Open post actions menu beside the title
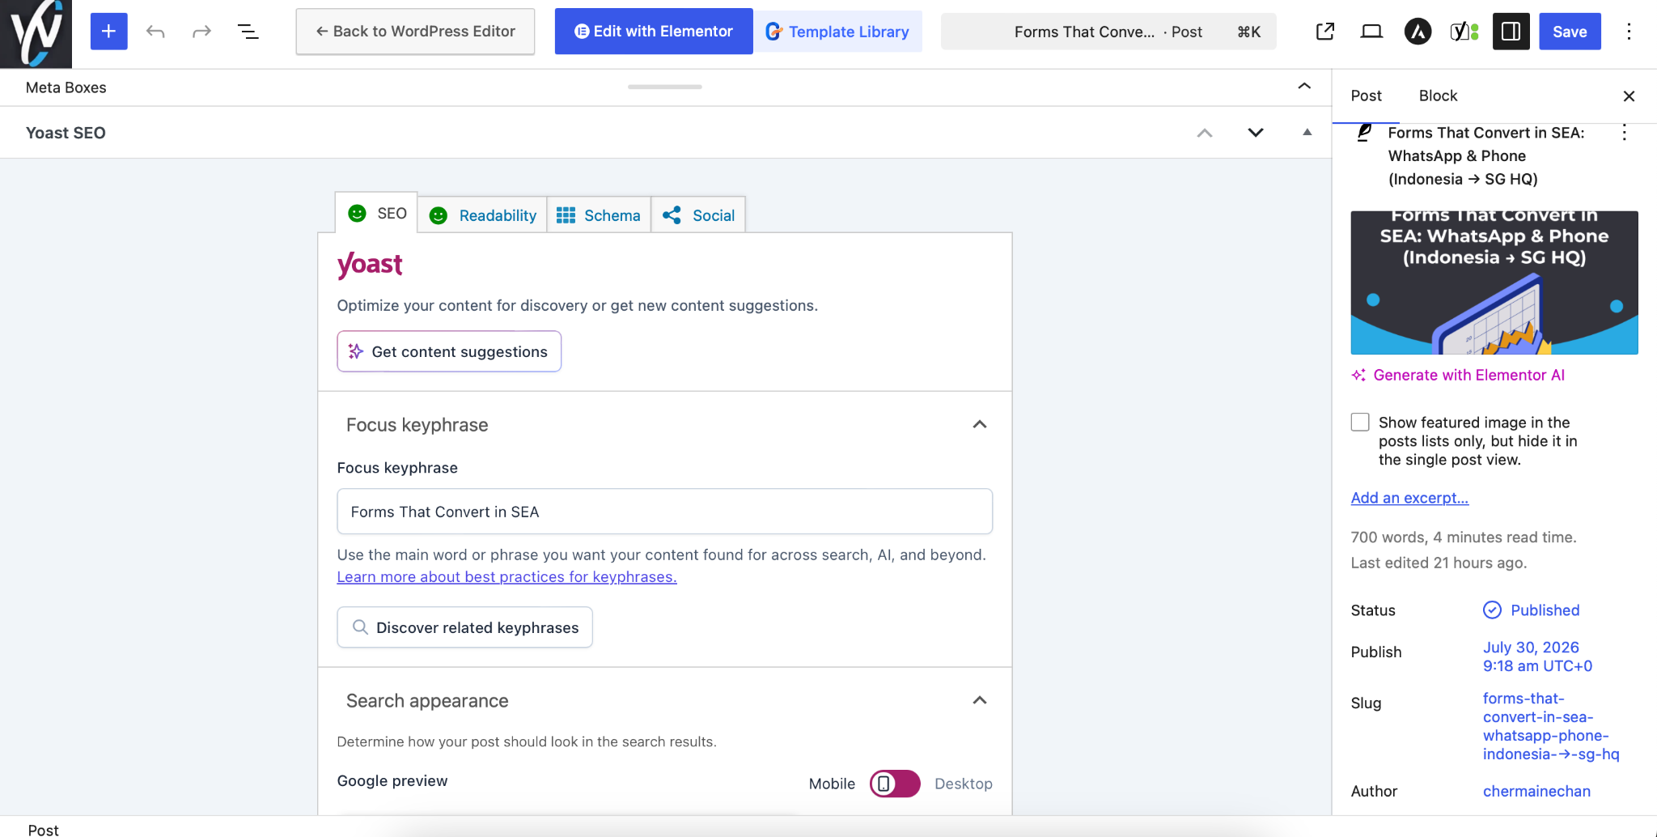 point(1624,133)
